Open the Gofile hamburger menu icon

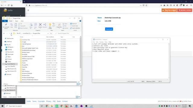click(28, 10)
